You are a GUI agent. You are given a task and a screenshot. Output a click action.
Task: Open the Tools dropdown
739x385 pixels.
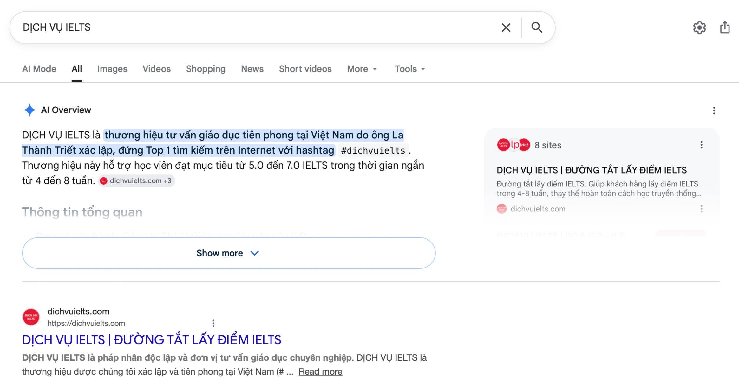click(x=410, y=69)
